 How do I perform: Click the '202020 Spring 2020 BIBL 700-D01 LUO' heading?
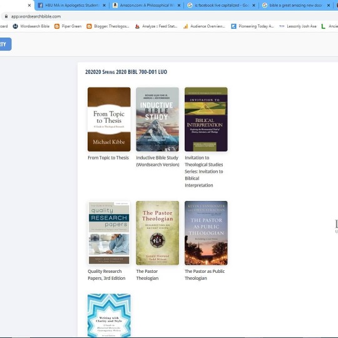click(x=126, y=72)
